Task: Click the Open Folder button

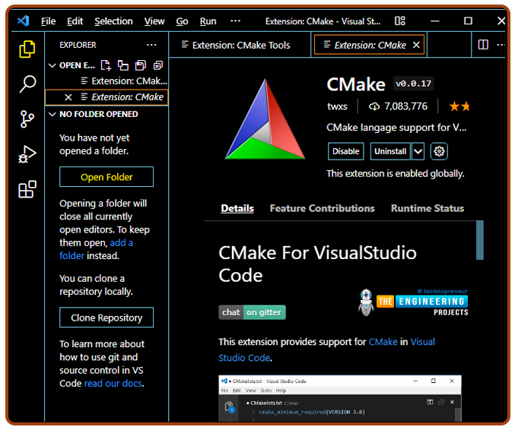Action: 106,177
